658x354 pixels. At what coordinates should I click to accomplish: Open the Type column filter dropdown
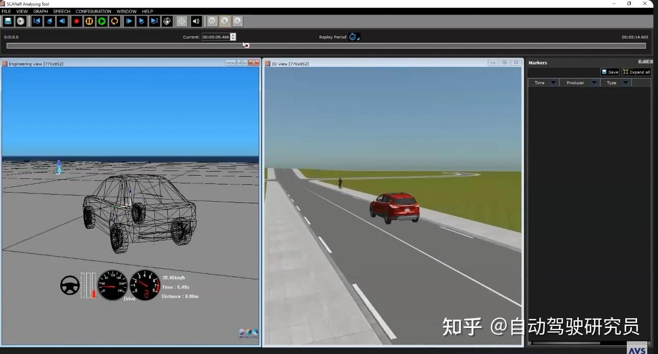pyautogui.click(x=625, y=82)
